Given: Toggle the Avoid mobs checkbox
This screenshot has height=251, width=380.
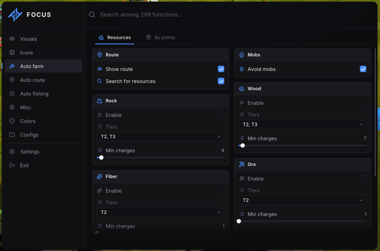Looking at the screenshot, I should click(363, 69).
